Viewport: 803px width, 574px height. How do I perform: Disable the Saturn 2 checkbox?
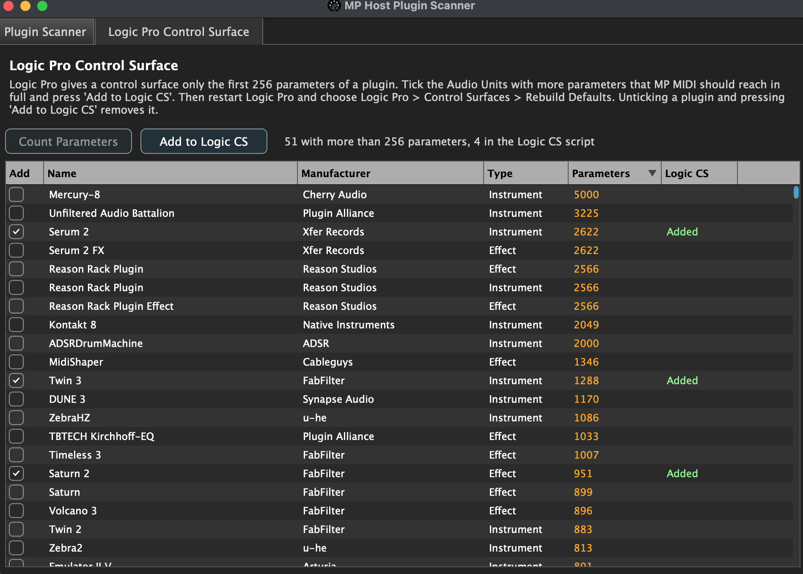(x=16, y=473)
